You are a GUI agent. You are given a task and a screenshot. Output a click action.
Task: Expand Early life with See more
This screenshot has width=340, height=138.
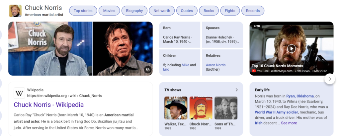click(x=289, y=123)
